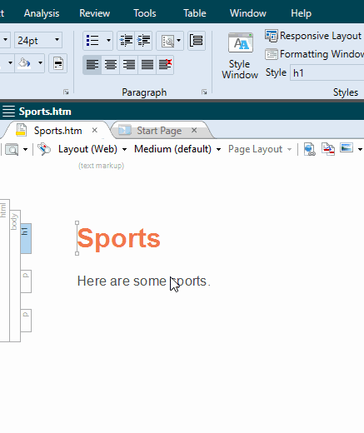Switch to the Start Page tab
Viewport: 364px width, 433px height.
click(159, 131)
